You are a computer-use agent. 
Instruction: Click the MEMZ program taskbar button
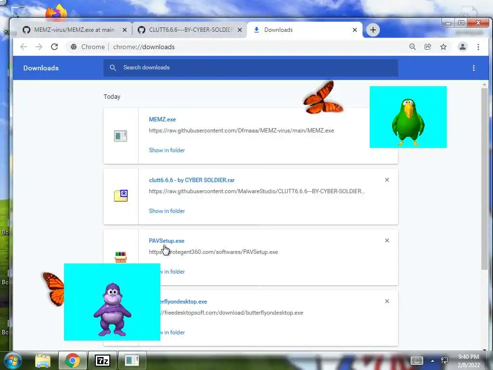pyautogui.click(x=132, y=360)
